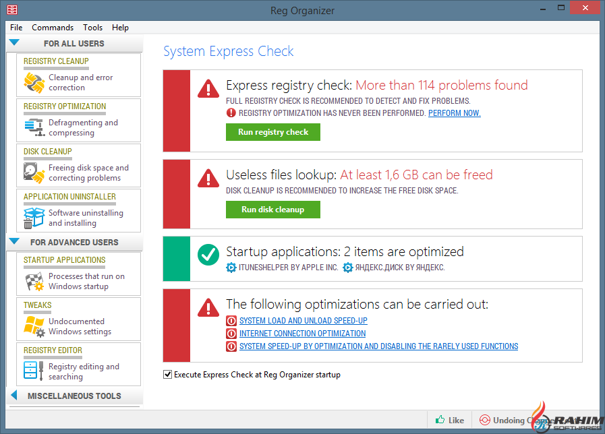Follow the PERFORM NOW link
Image resolution: width=605 pixels, height=434 pixels.
click(455, 113)
